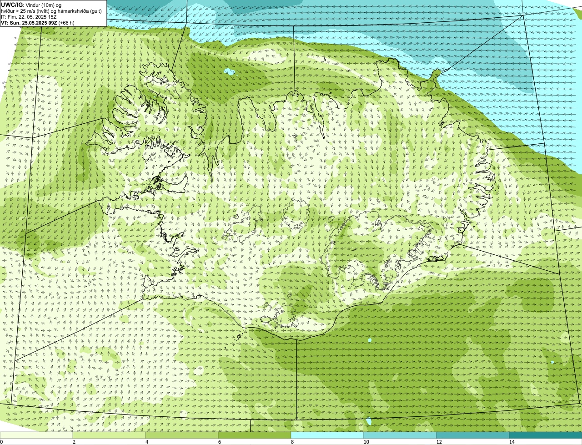The width and height of the screenshot is (582, 445).
Task: Click the legend scale label '2'
Action: [x=74, y=442]
